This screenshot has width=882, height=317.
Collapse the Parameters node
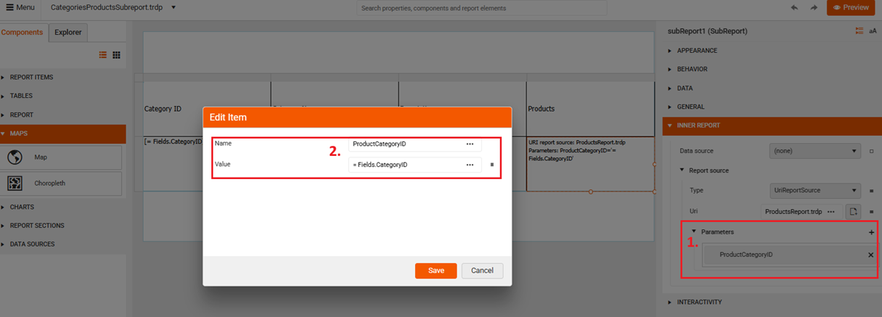pos(694,231)
